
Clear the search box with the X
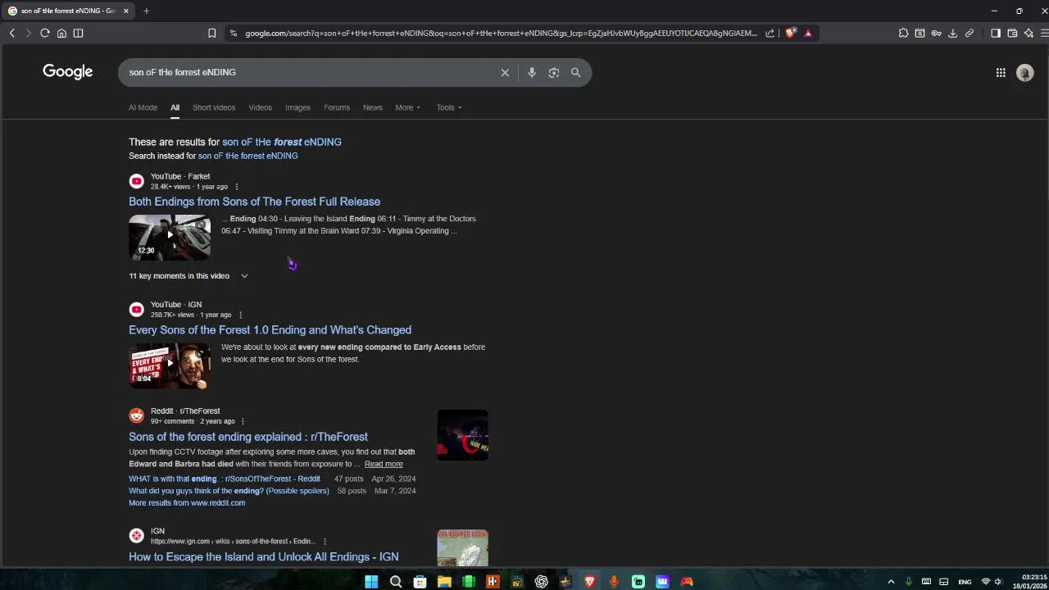tap(505, 73)
